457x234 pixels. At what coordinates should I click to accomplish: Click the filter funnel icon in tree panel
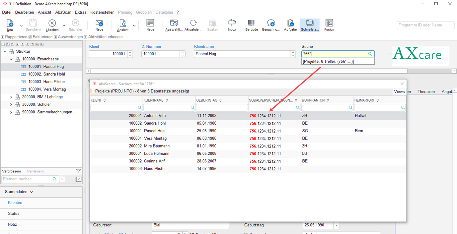(78, 171)
